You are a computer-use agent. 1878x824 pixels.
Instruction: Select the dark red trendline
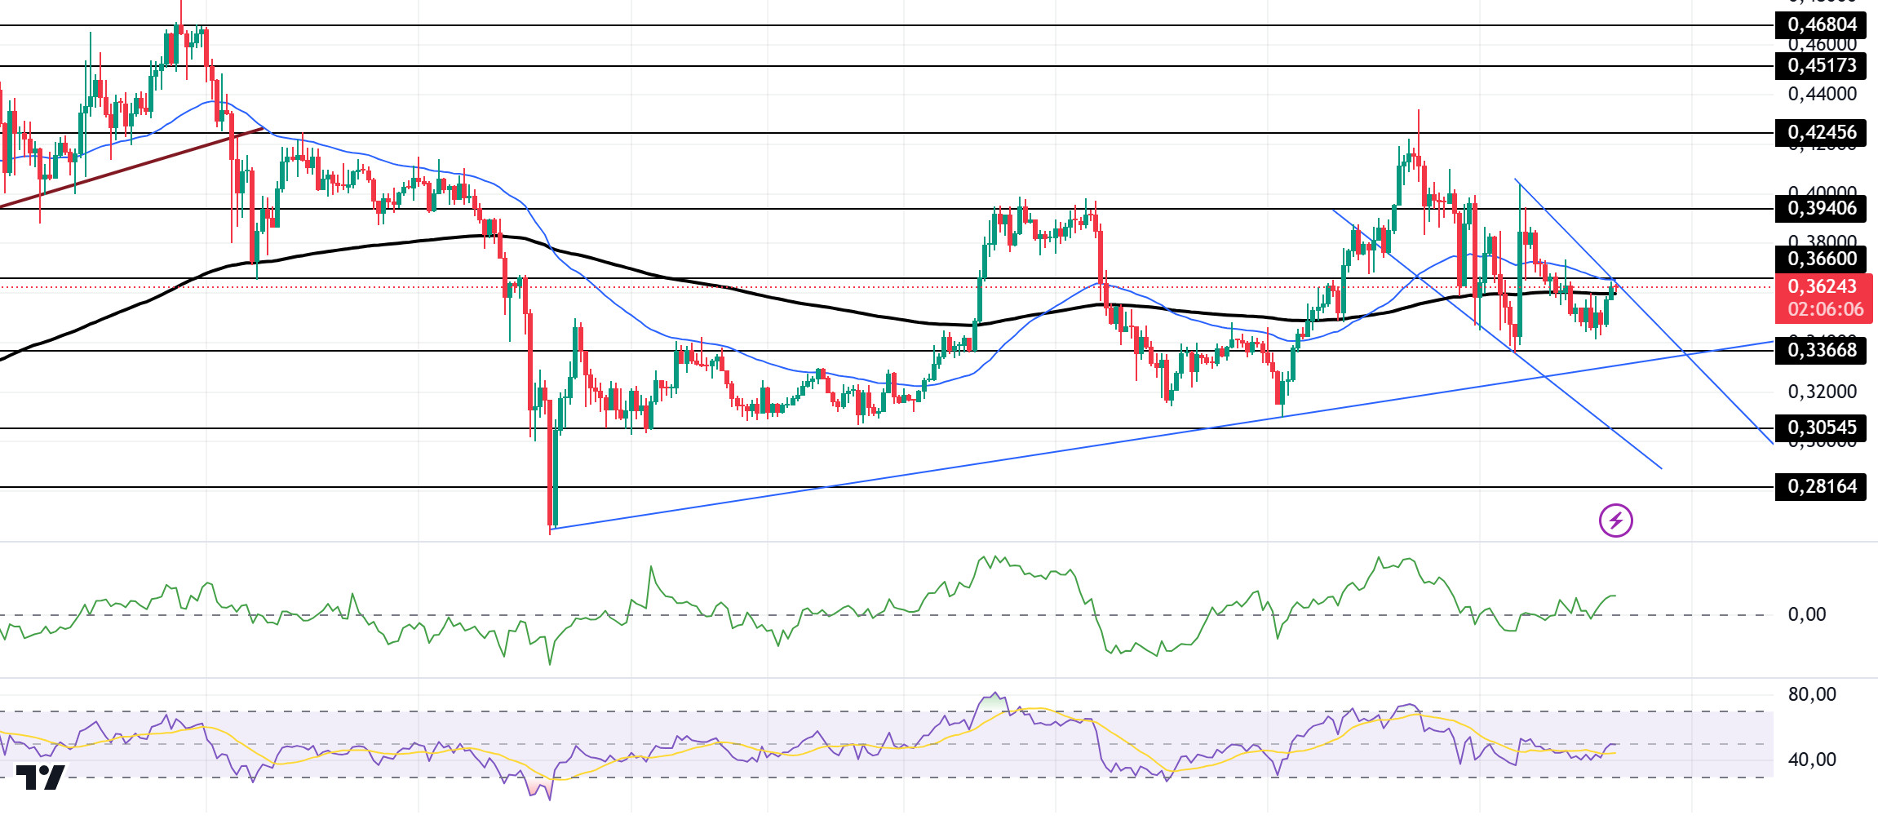pos(131,167)
